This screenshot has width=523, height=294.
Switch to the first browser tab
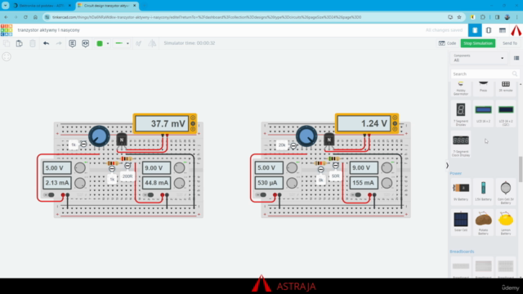point(42,6)
